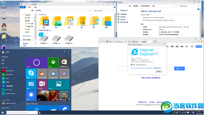This screenshot has height=115, width=204.
Task: Open the File tab in File Explorer
Action: click(23, 7)
